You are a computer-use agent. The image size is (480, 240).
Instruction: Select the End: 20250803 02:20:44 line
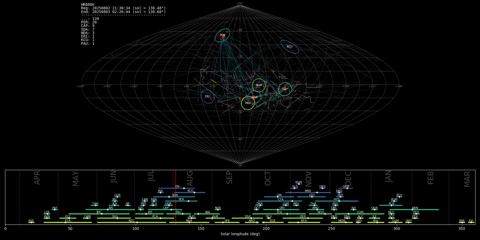click(x=123, y=12)
